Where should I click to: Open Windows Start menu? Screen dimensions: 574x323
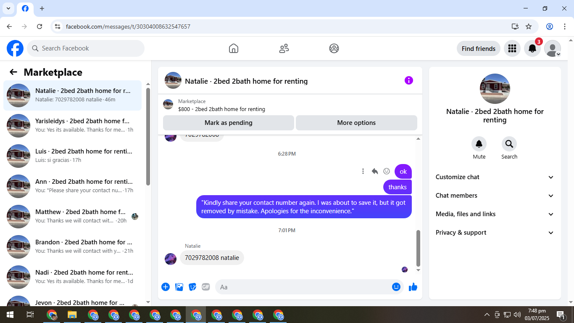click(10, 315)
